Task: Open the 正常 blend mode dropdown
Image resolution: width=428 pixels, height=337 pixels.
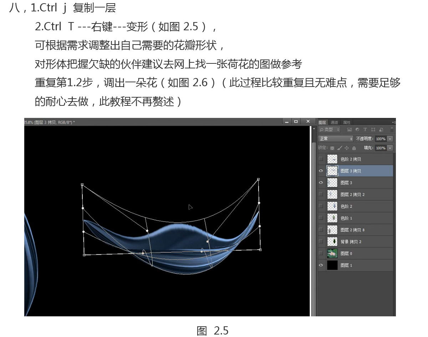Action: (336, 139)
